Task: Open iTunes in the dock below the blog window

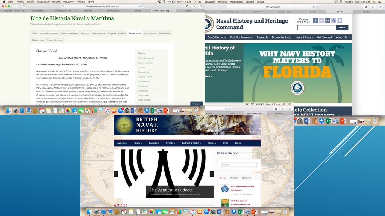Action: point(107,111)
